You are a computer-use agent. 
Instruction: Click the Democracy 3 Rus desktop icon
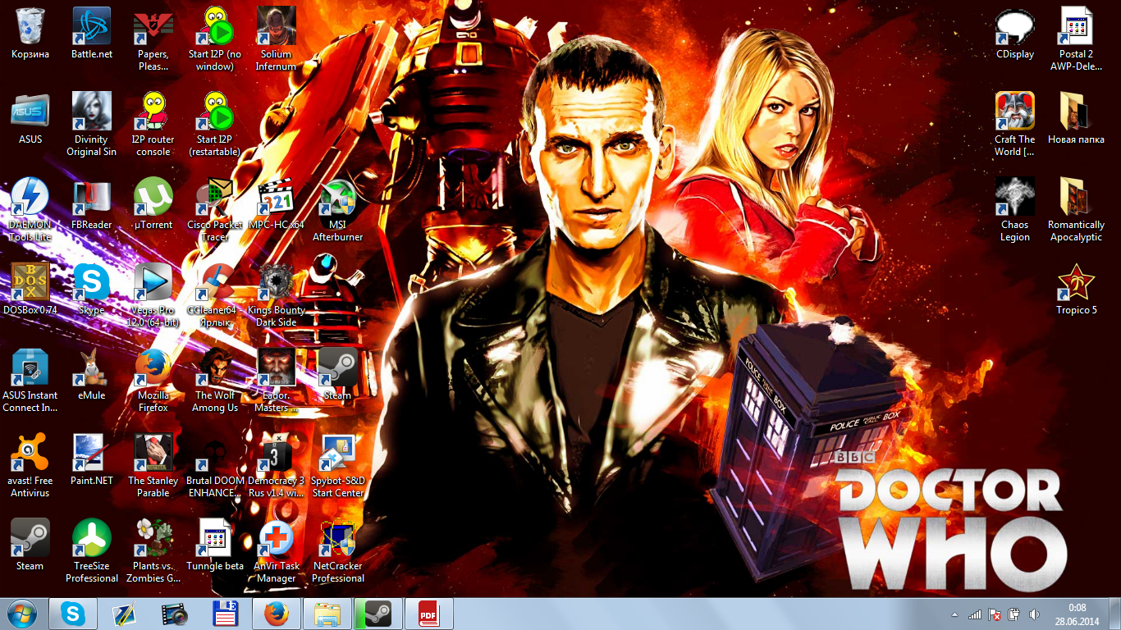pos(277,466)
